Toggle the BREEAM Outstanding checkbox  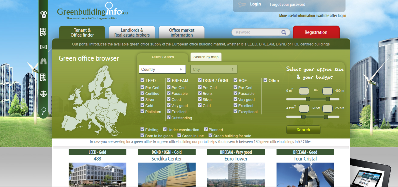coord(169,118)
